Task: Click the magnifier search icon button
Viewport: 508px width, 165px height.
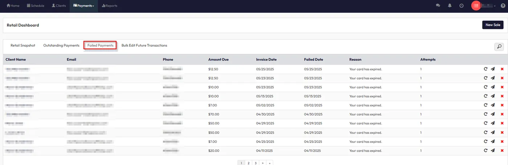Action: click(x=499, y=46)
